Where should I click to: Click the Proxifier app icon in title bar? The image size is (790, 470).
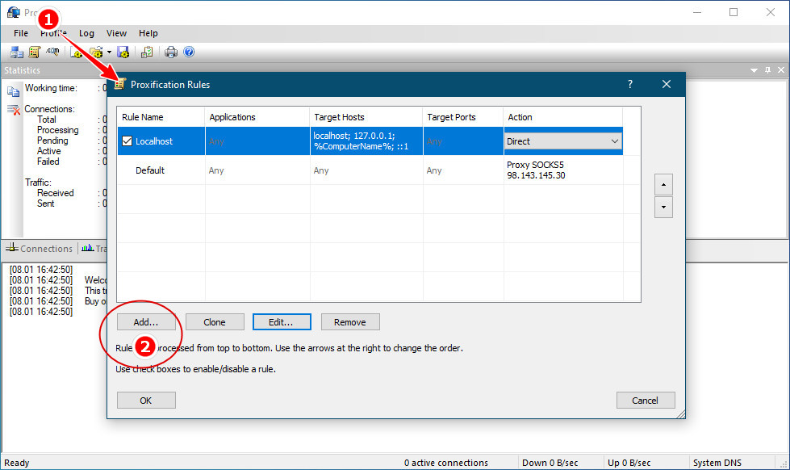[x=14, y=12]
